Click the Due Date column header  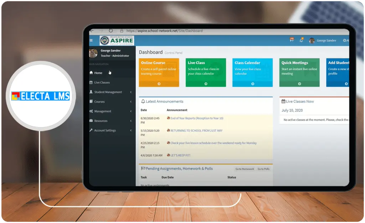point(168,177)
